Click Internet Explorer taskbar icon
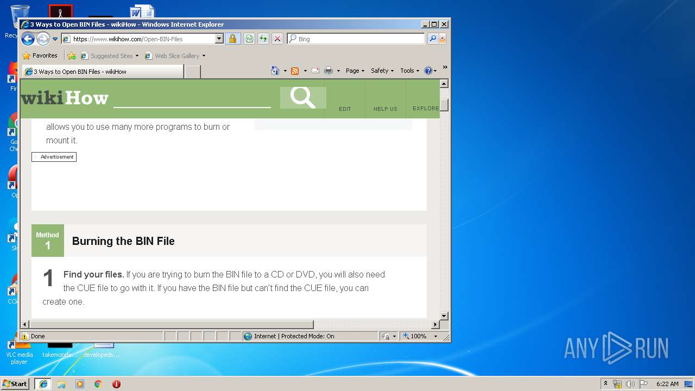This screenshot has height=391, width=695. click(x=43, y=384)
